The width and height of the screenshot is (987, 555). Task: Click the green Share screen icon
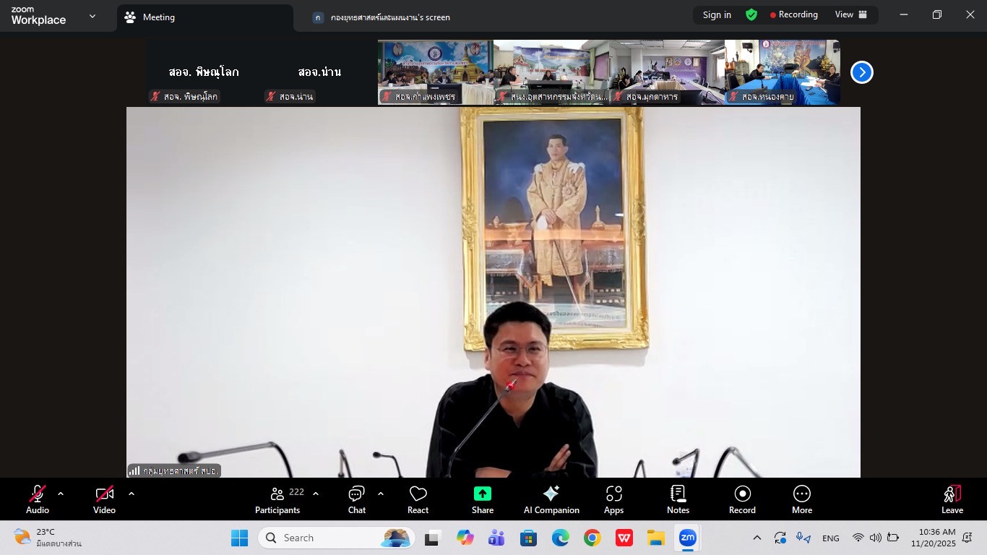click(x=482, y=494)
